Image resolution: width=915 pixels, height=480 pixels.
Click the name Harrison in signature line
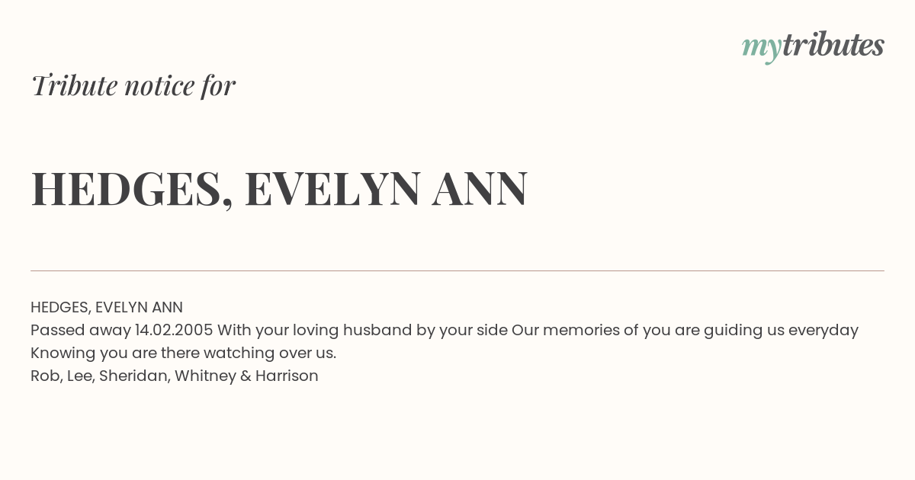(287, 376)
